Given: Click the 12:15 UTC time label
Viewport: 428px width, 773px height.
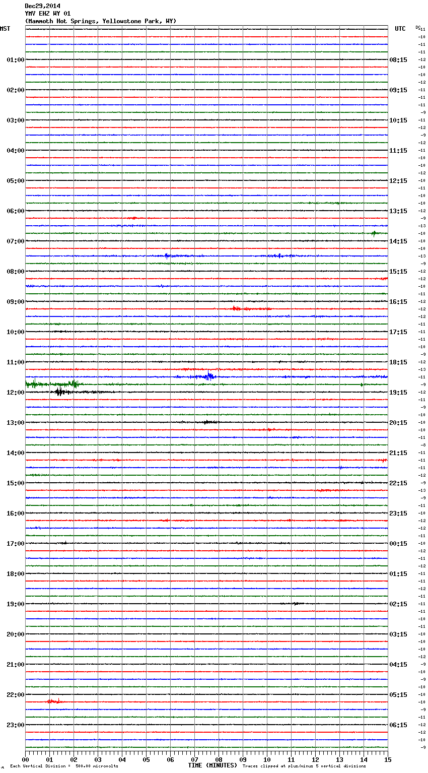Looking at the screenshot, I should pyautogui.click(x=398, y=181).
